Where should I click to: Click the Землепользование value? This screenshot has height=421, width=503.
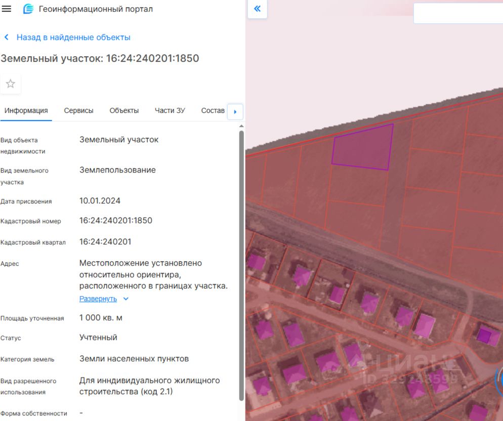click(117, 170)
